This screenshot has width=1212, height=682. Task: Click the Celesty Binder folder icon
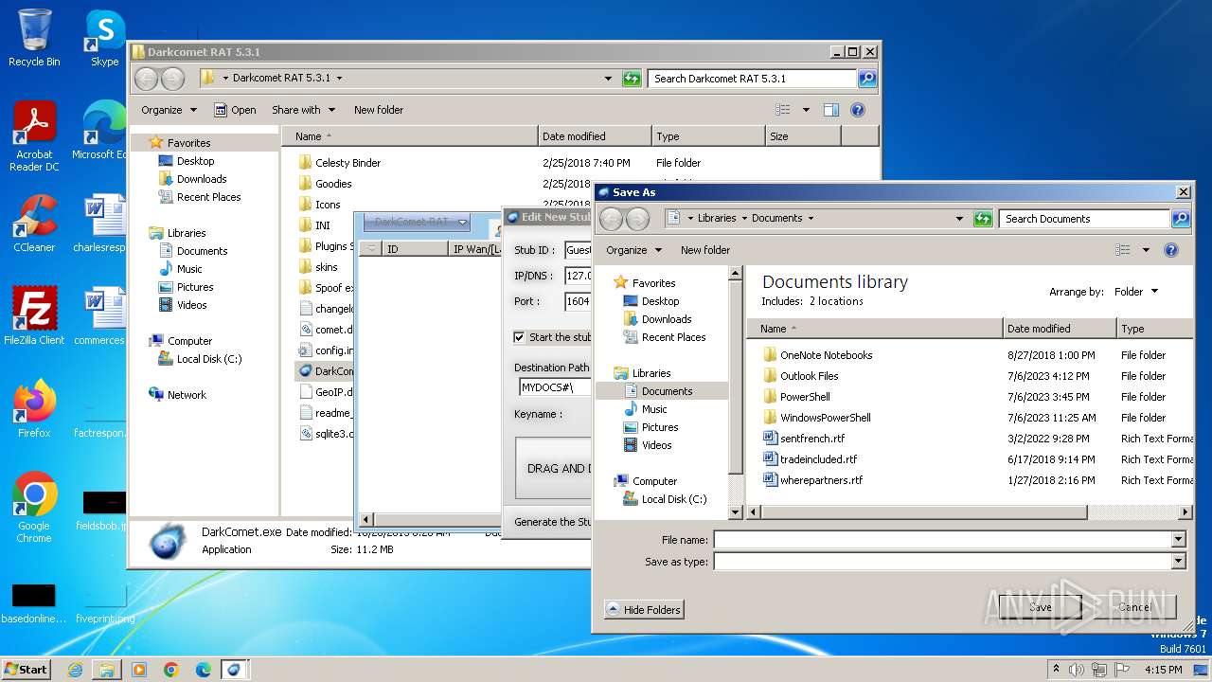(x=305, y=163)
